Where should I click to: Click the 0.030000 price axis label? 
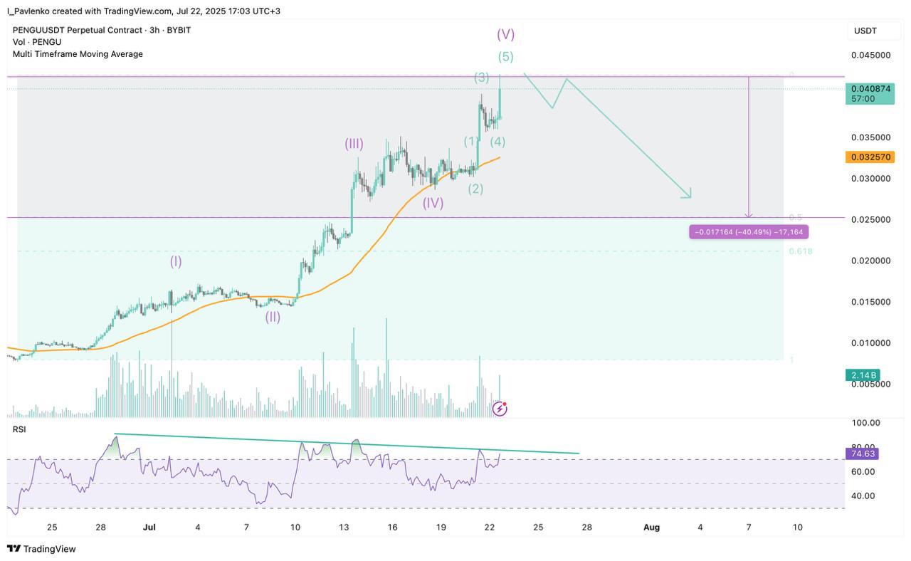871,179
